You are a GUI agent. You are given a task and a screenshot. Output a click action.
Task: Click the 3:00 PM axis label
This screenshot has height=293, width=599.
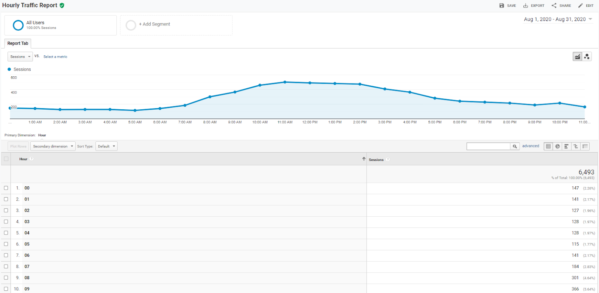pos(385,122)
